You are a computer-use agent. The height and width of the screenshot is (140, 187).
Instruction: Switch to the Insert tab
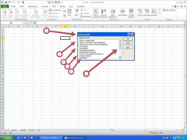pos(22,6)
